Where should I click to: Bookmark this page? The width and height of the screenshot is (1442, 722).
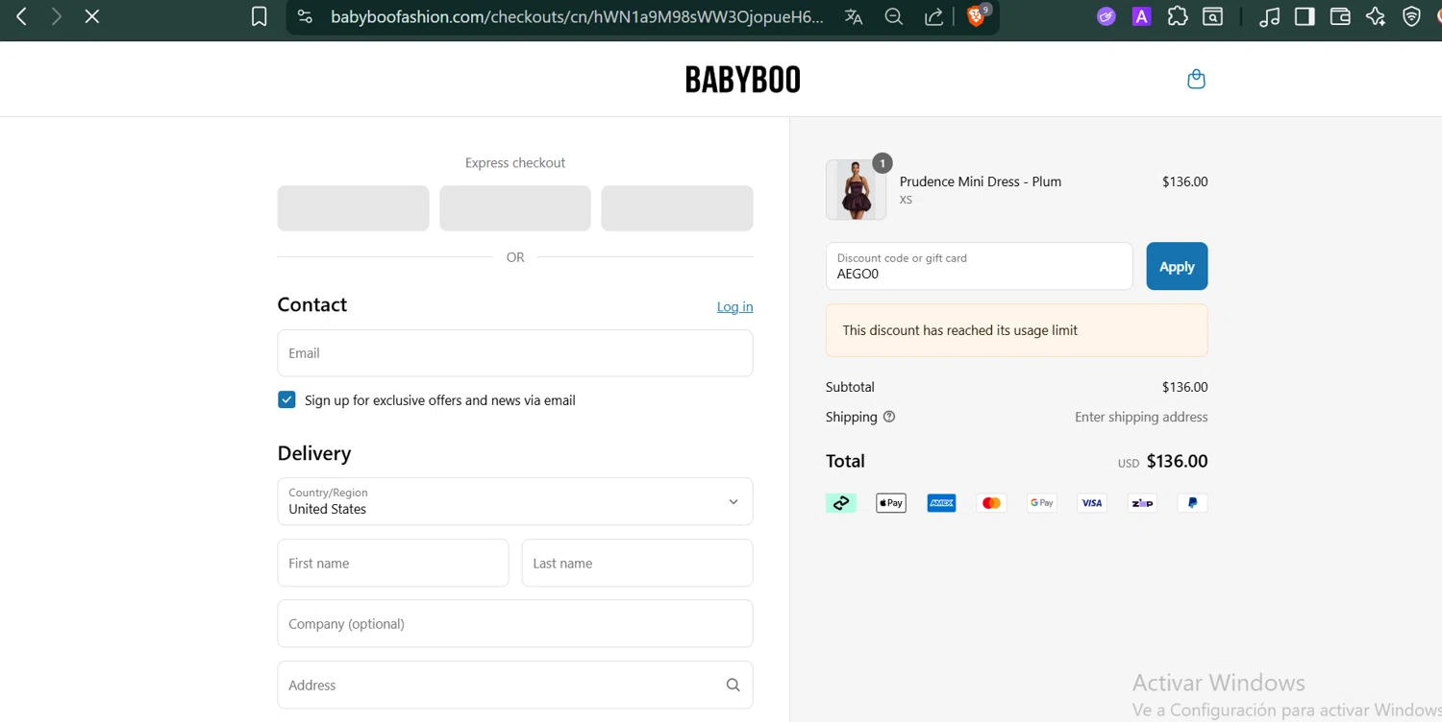[259, 16]
